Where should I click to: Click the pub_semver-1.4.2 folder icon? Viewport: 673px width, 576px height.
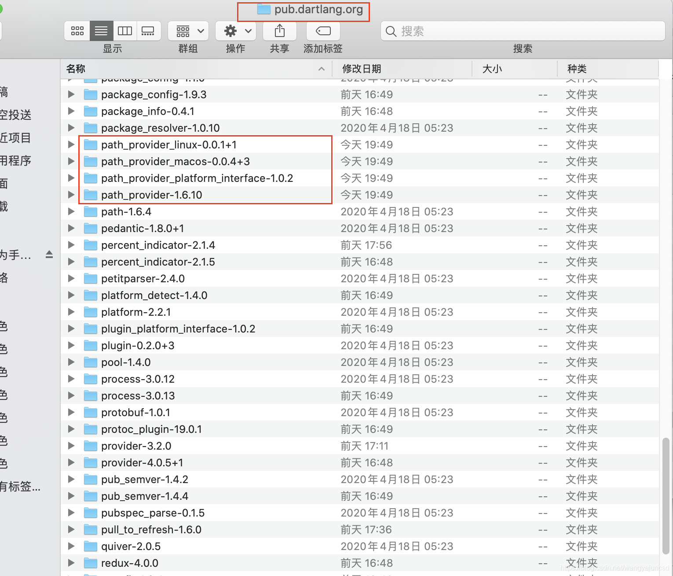(x=91, y=479)
